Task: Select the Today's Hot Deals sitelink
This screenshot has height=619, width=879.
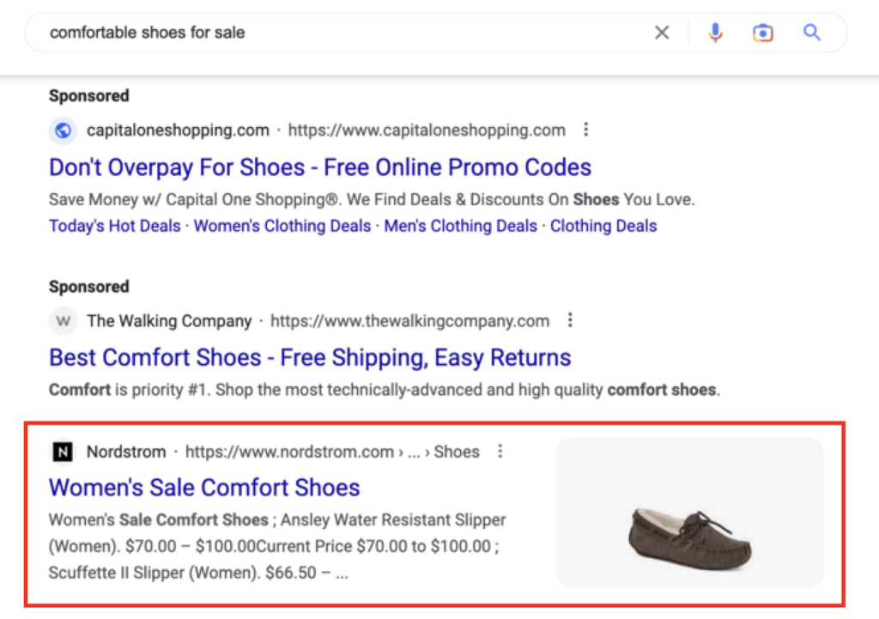Action: click(114, 226)
